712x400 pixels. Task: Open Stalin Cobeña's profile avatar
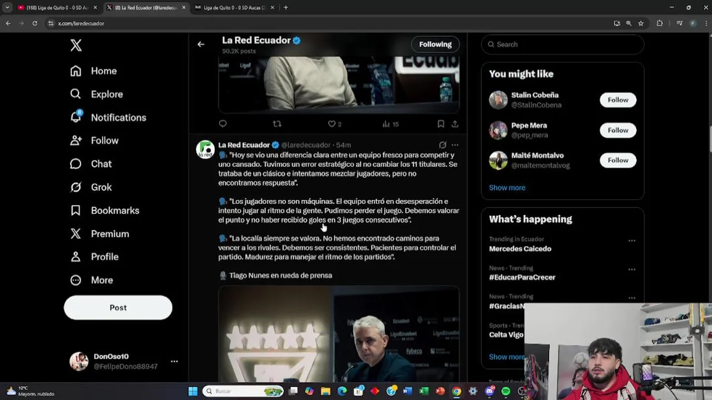click(498, 100)
